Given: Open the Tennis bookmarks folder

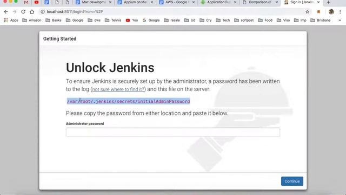Looking at the screenshot, I should (x=113, y=20).
